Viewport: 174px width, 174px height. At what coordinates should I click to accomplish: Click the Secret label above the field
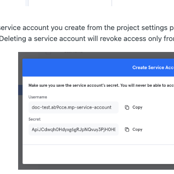tap(34, 119)
